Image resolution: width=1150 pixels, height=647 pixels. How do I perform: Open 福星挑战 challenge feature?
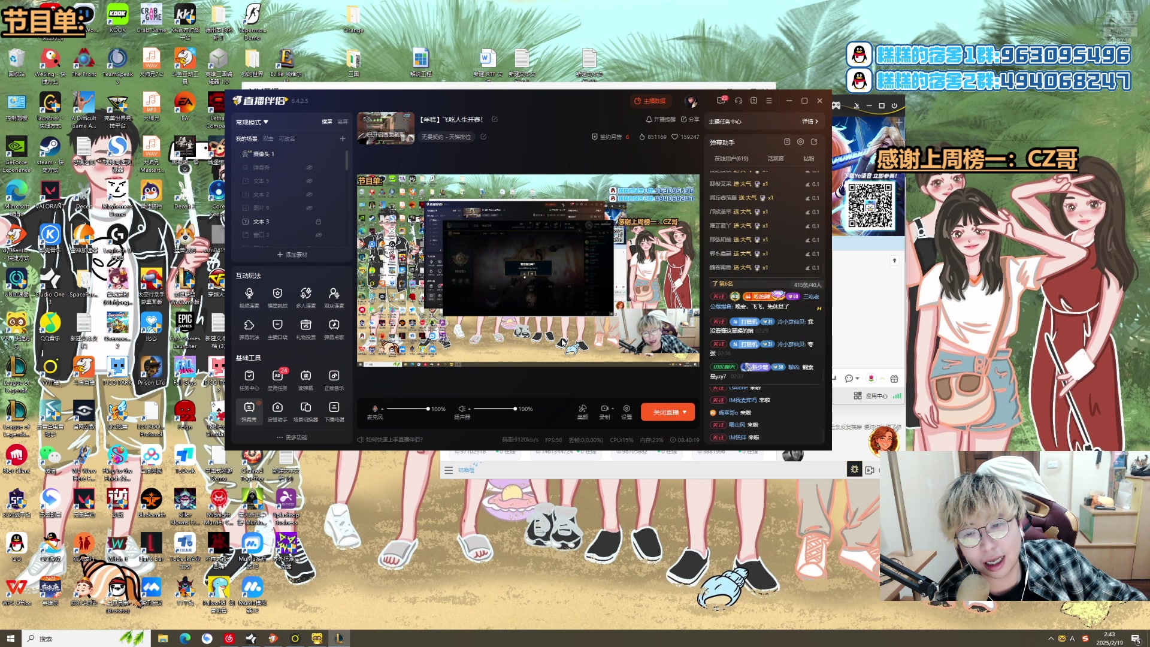pyautogui.click(x=277, y=297)
